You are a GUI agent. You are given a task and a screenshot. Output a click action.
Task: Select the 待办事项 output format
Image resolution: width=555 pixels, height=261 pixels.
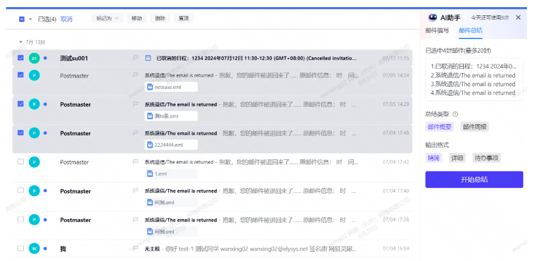pos(486,158)
